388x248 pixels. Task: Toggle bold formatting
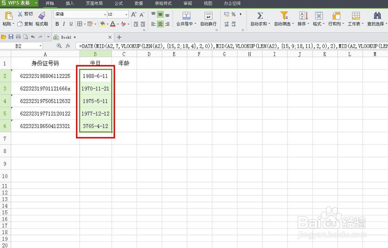pyautogui.click(x=57, y=24)
